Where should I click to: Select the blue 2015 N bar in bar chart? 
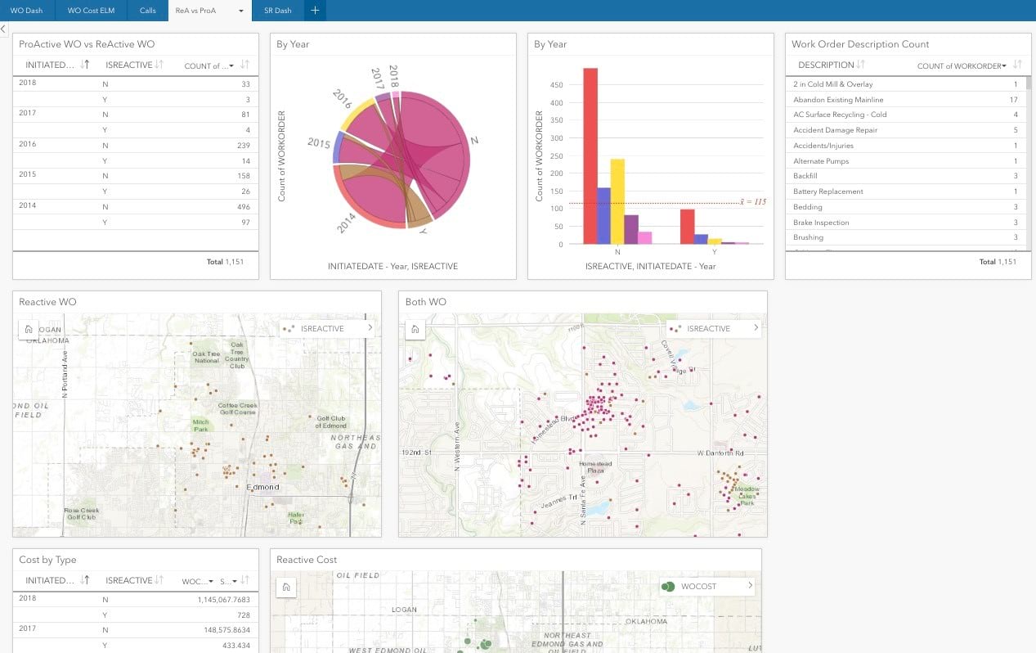(603, 216)
